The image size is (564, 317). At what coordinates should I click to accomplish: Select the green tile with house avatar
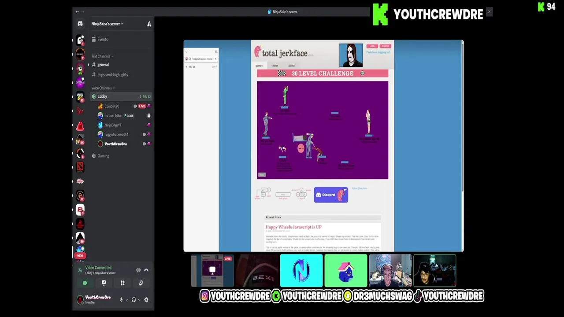point(346,271)
